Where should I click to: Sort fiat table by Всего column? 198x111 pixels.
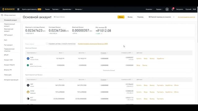tap(61, 53)
